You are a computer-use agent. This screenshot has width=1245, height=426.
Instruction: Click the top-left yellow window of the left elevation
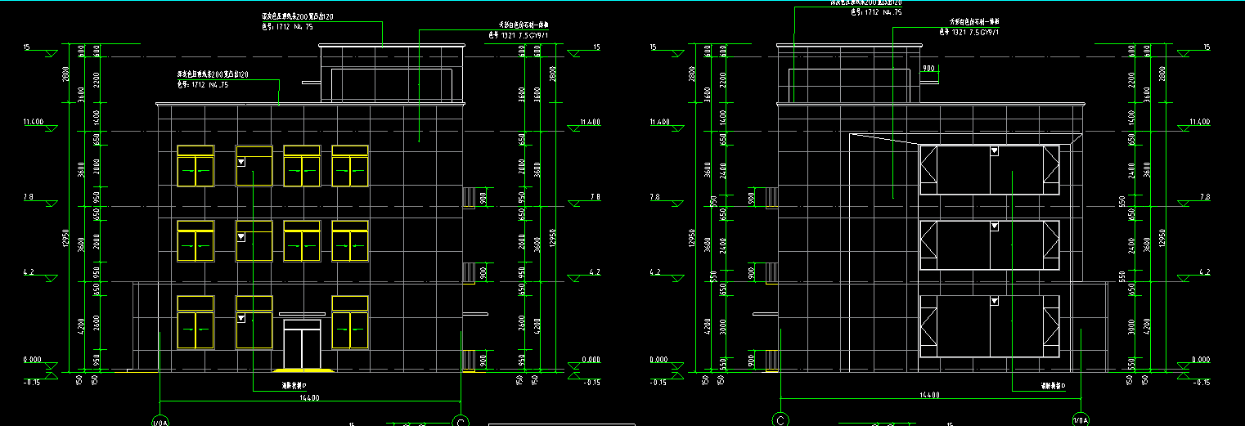(x=196, y=167)
